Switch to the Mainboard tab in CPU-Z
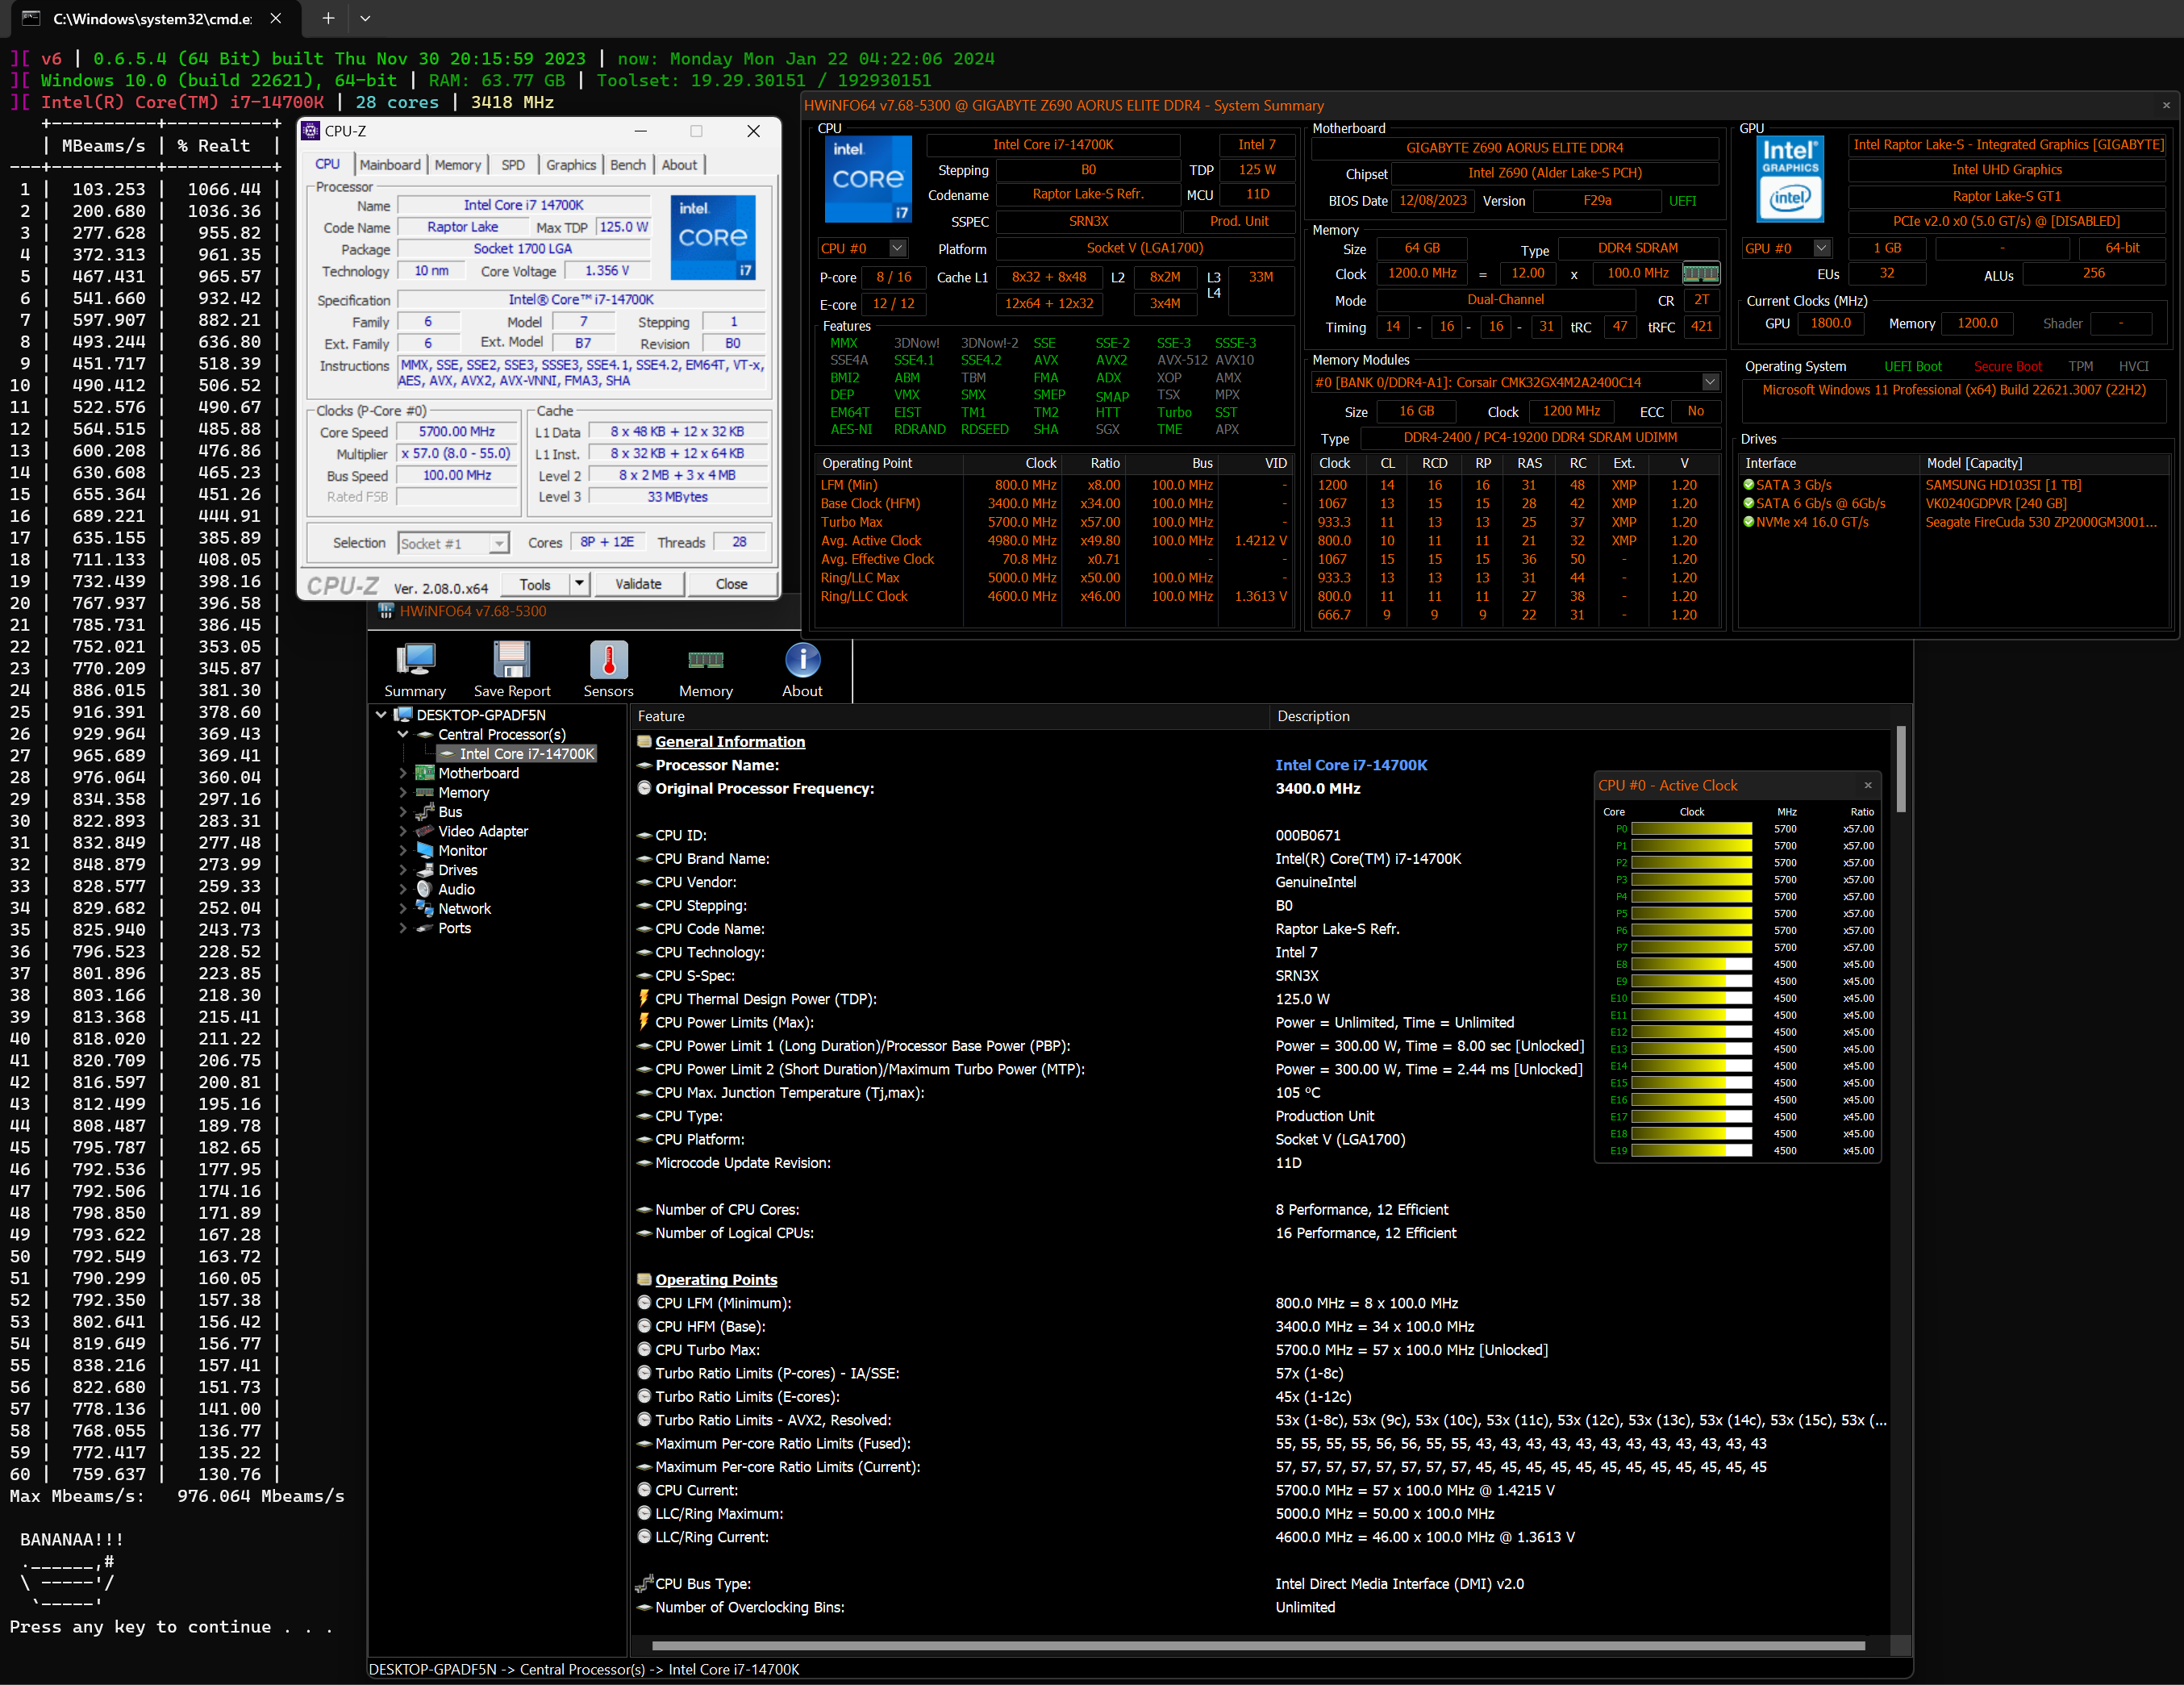The height and width of the screenshot is (1685, 2184). coord(390,165)
